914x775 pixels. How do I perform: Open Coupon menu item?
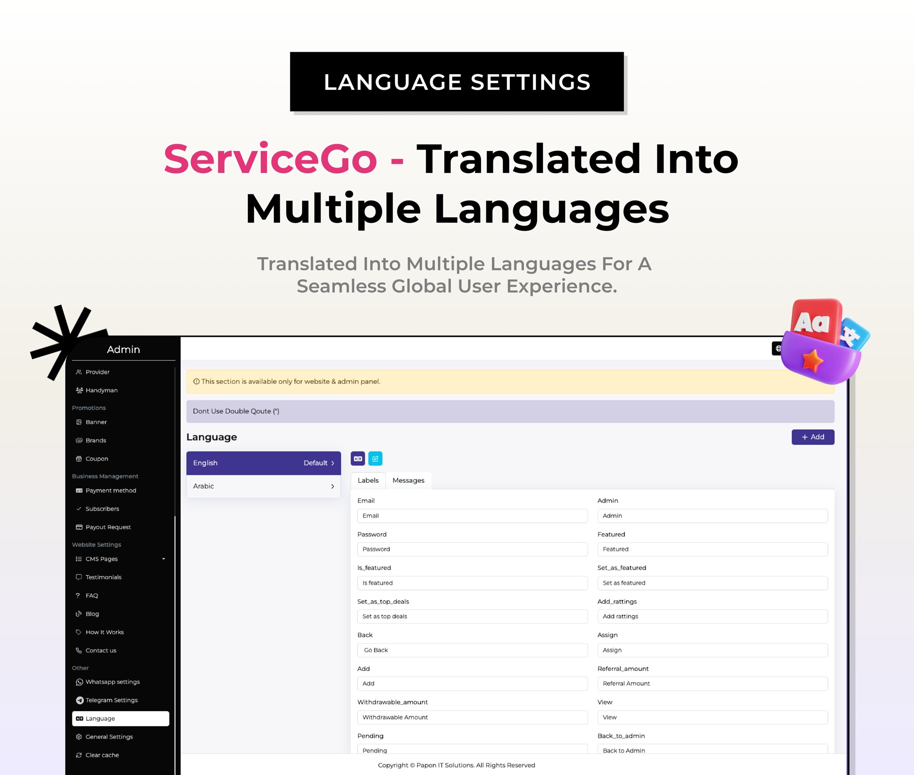click(x=121, y=459)
